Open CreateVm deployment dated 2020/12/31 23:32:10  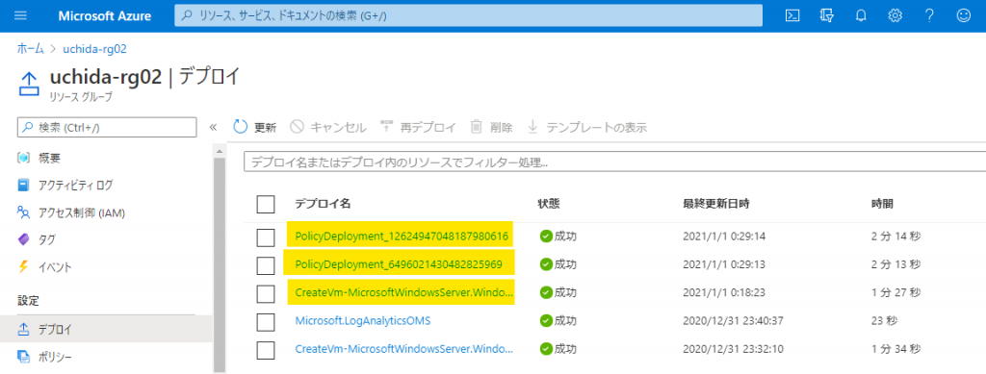(404, 349)
